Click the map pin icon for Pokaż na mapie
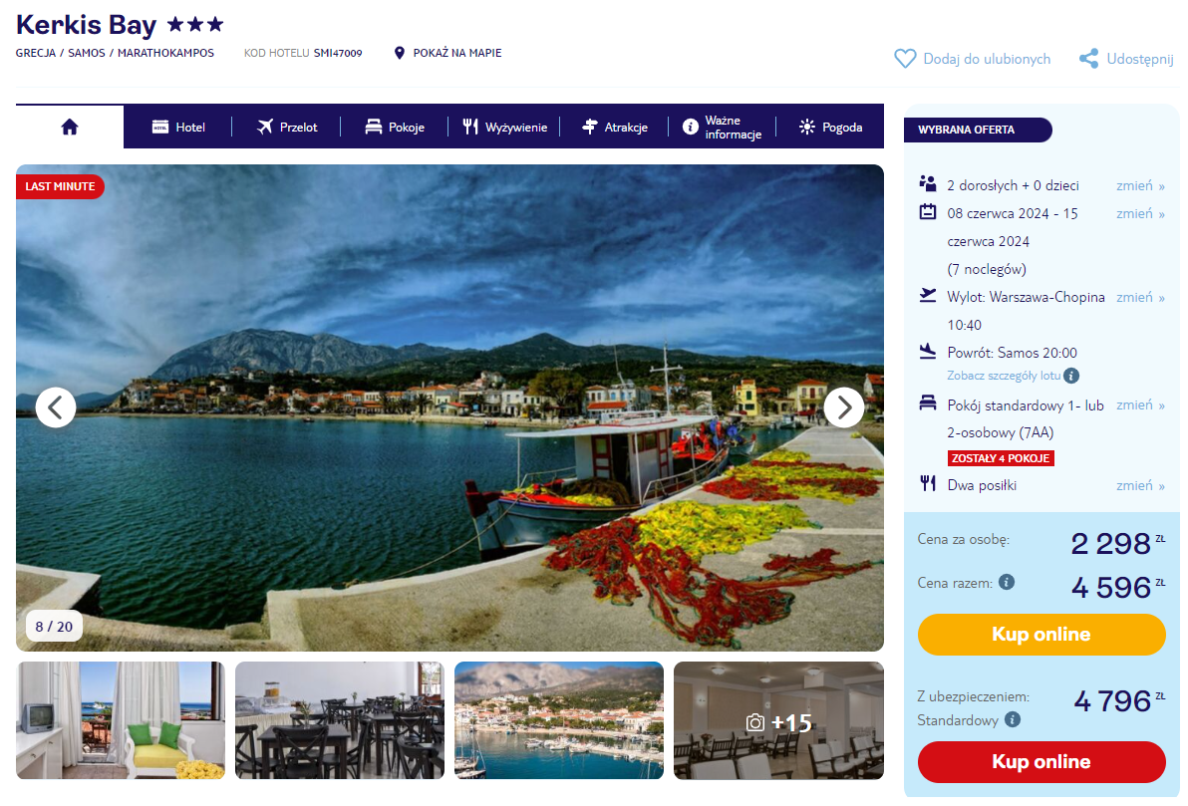 400,53
